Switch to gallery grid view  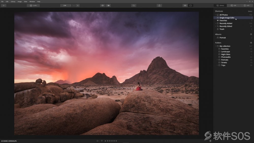click(185, 6)
